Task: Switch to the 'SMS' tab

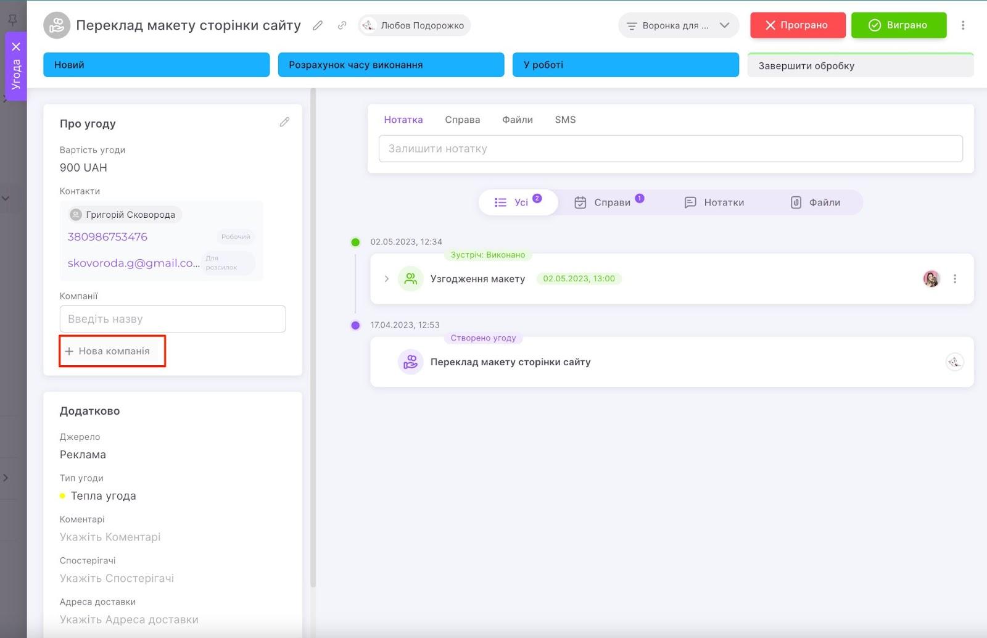Action: pyautogui.click(x=565, y=120)
